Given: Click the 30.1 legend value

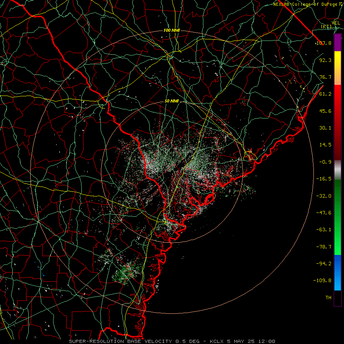Looking at the screenshot, I should click(x=325, y=128).
